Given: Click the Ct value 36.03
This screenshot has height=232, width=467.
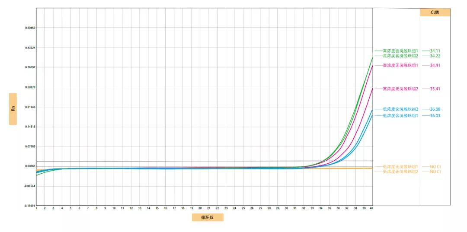Looking at the screenshot, I should (x=435, y=116).
